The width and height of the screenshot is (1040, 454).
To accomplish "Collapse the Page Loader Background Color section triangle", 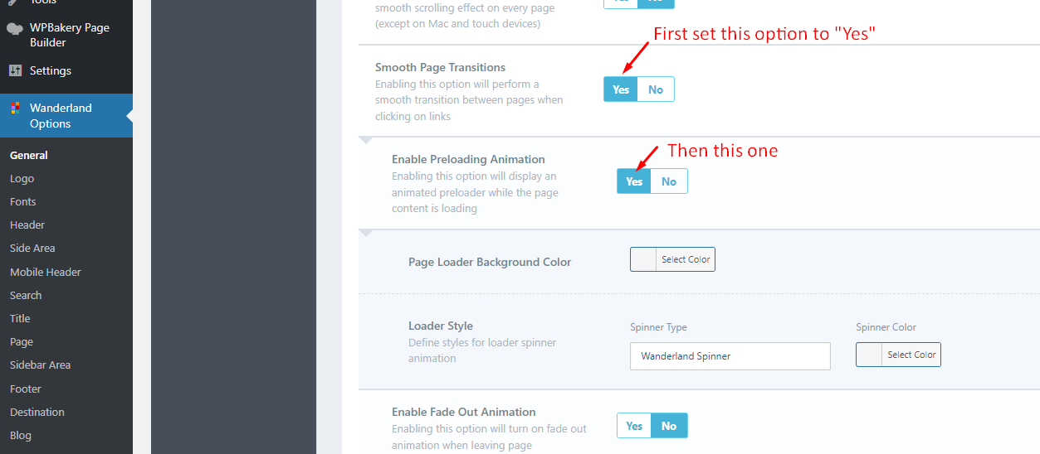I will click(368, 234).
